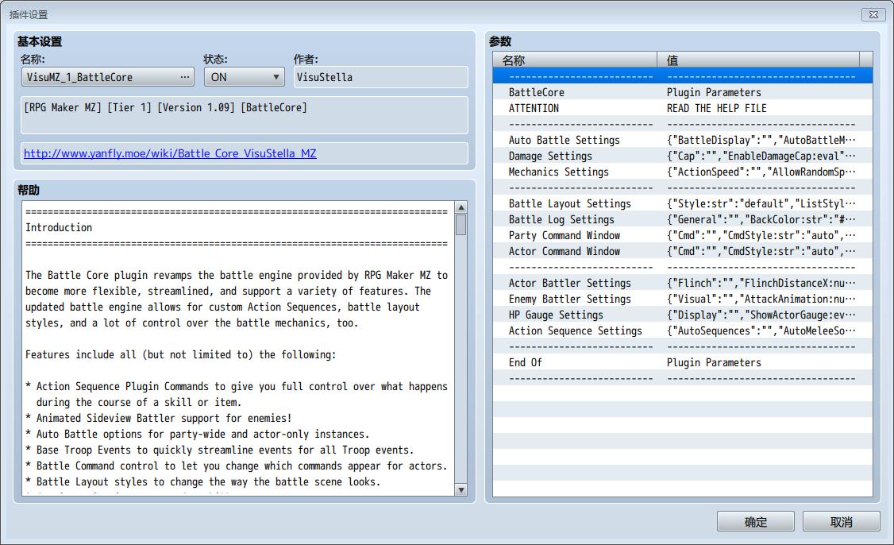Screen dimensions: 894x545
Task: Select the Mechanics Settings parameter
Action: [683, 172]
